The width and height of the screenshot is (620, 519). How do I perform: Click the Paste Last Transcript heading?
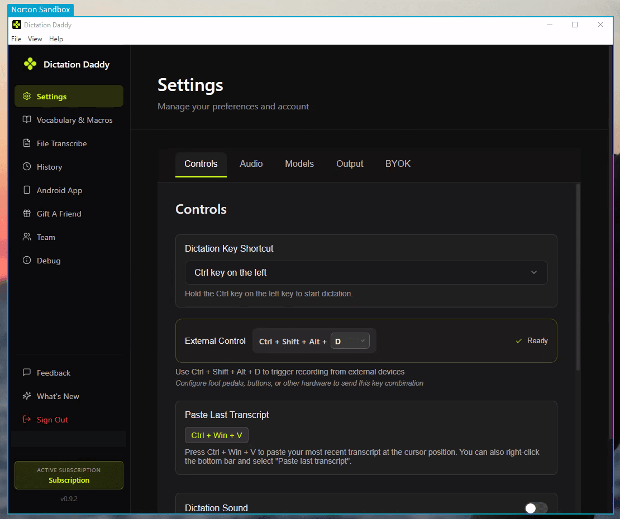227,414
